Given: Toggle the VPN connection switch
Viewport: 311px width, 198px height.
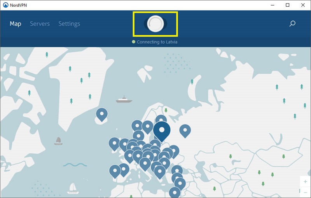Looking at the screenshot, I should pos(155,23).
